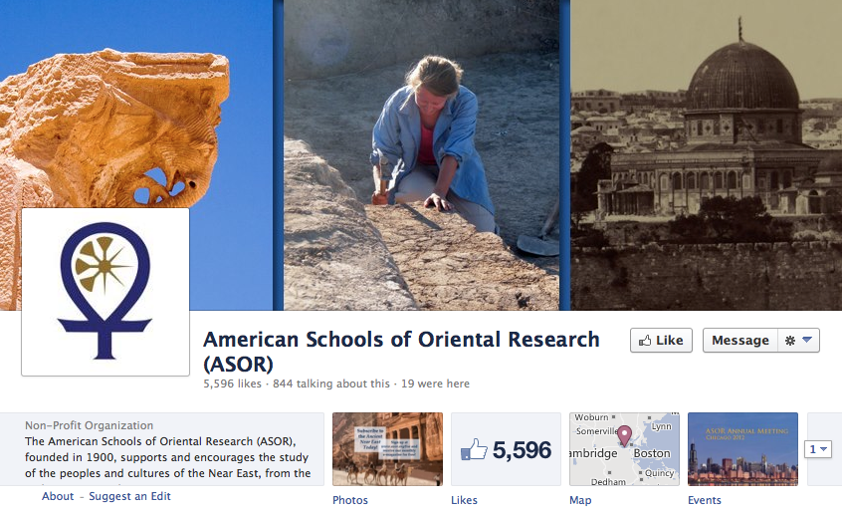Click the cover photo of the woman excavating
The height and width of the screenshot is (508, 842).
point(422,154)
